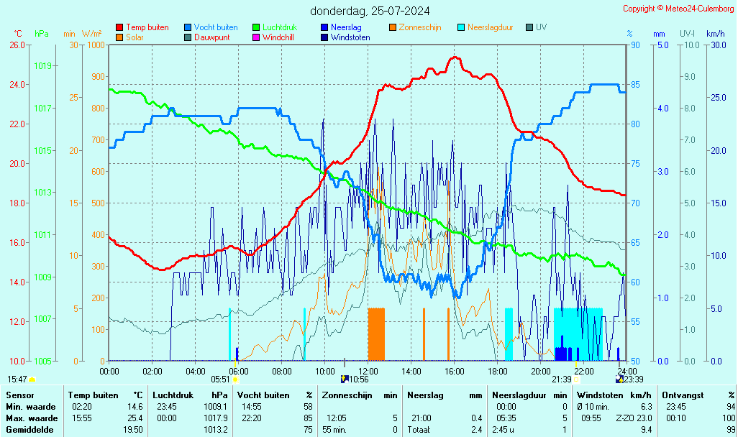Select the Windstoten legend label
Viewport: 738px width, 437px height.
click(350, 37)
